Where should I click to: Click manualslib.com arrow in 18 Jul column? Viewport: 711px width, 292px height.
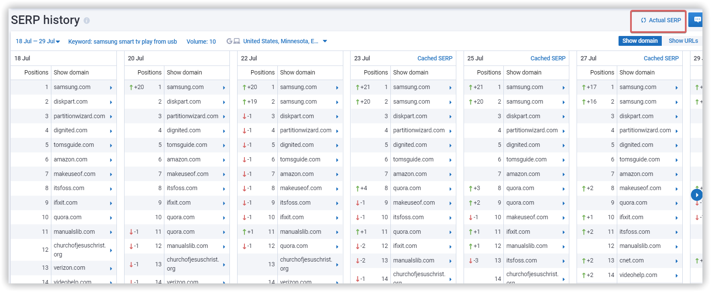(x=111, y=232)
